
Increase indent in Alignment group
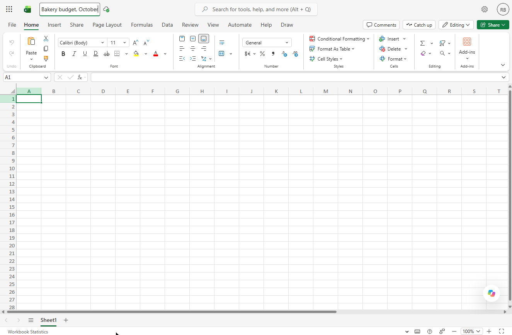click(193, 59)
